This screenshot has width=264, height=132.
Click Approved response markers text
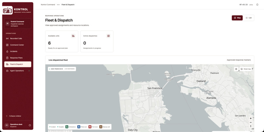coord(238,60)
